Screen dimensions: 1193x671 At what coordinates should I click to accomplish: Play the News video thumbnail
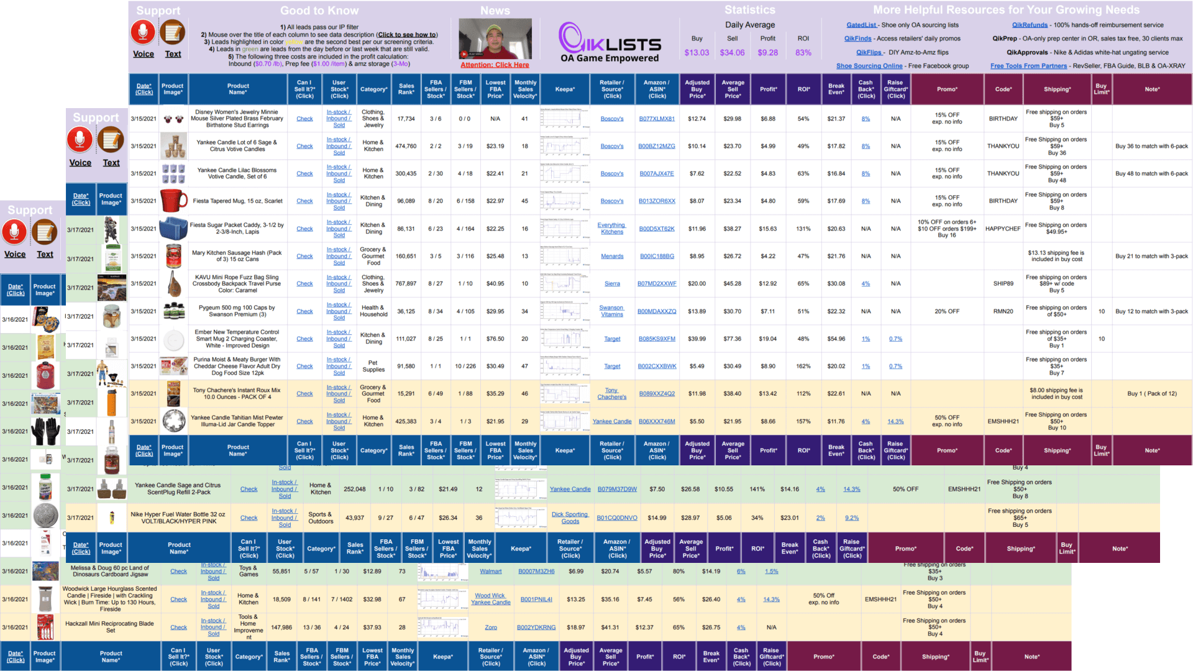click(x=495, y=39)
